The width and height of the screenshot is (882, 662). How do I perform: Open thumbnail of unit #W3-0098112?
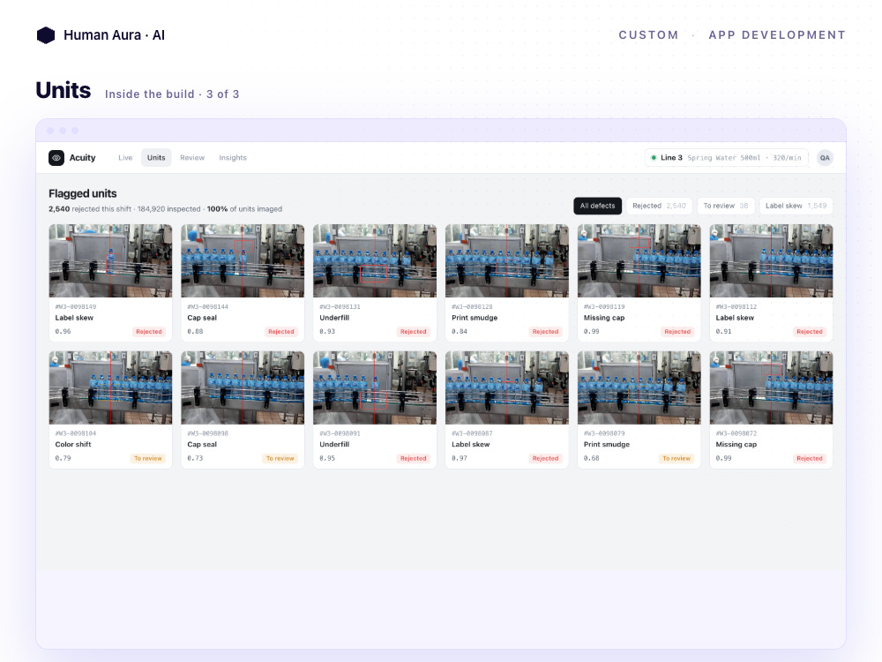click(771, 260)
